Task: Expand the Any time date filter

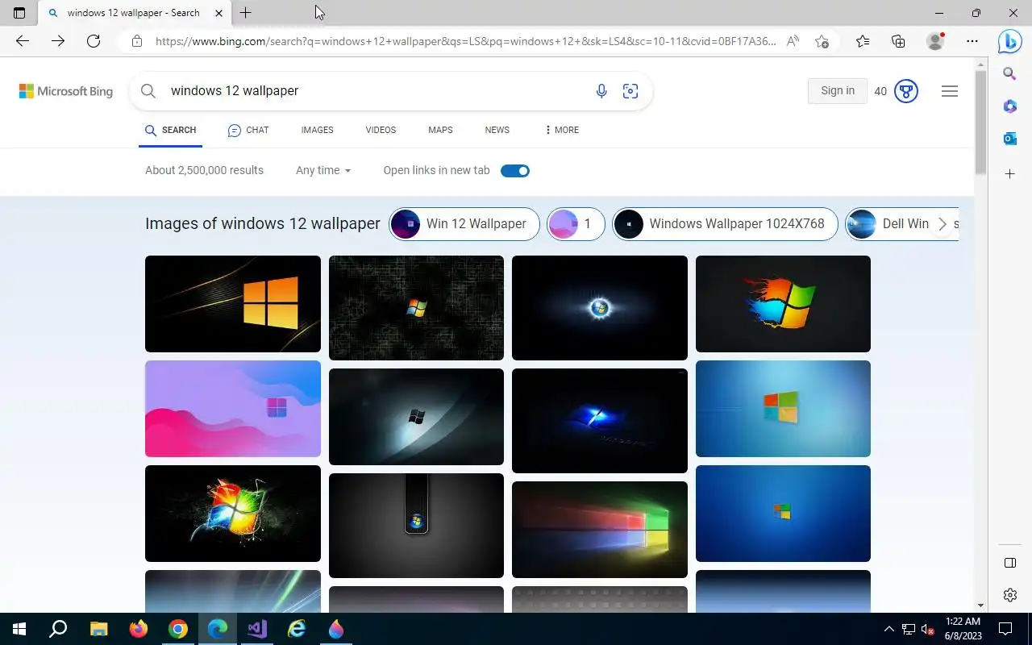Action: click(323, 170)
